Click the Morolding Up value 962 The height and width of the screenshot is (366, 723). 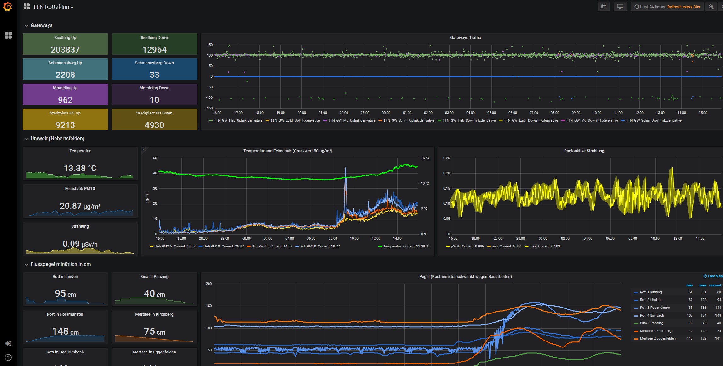[x=65, y=100]
